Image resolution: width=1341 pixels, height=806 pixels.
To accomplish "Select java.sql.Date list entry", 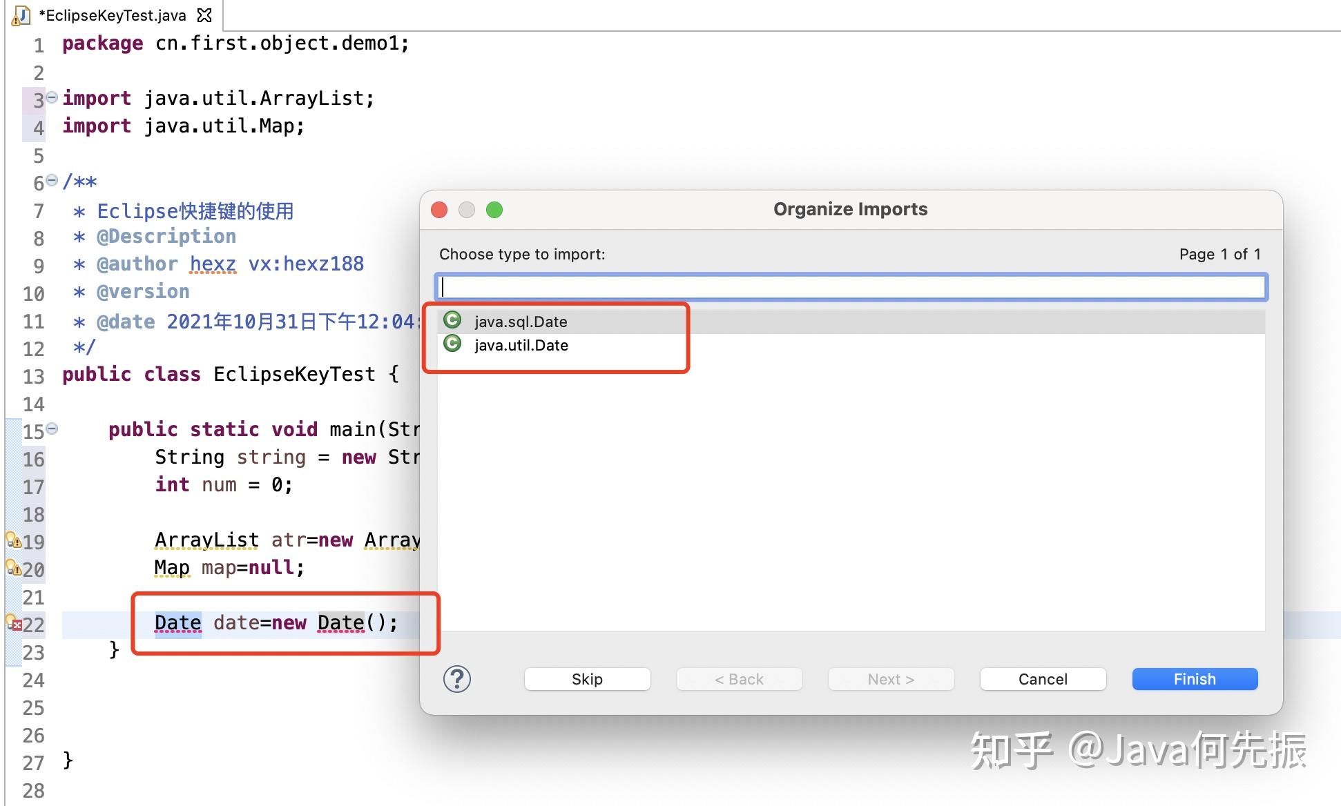I will [521, 322].
